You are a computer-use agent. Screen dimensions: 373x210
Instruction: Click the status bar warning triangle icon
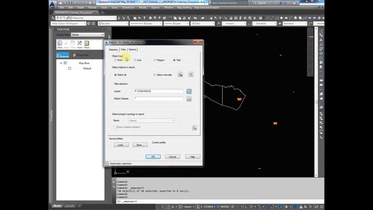(x=301, y=206)
